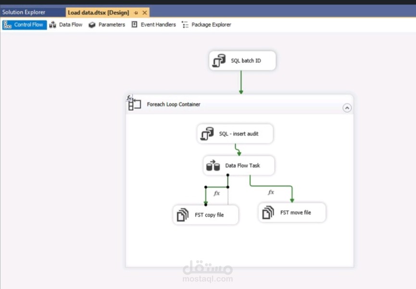416x289 pixels.
Task: Click the Parameters cube icon
Action: (x=92, y=25)
